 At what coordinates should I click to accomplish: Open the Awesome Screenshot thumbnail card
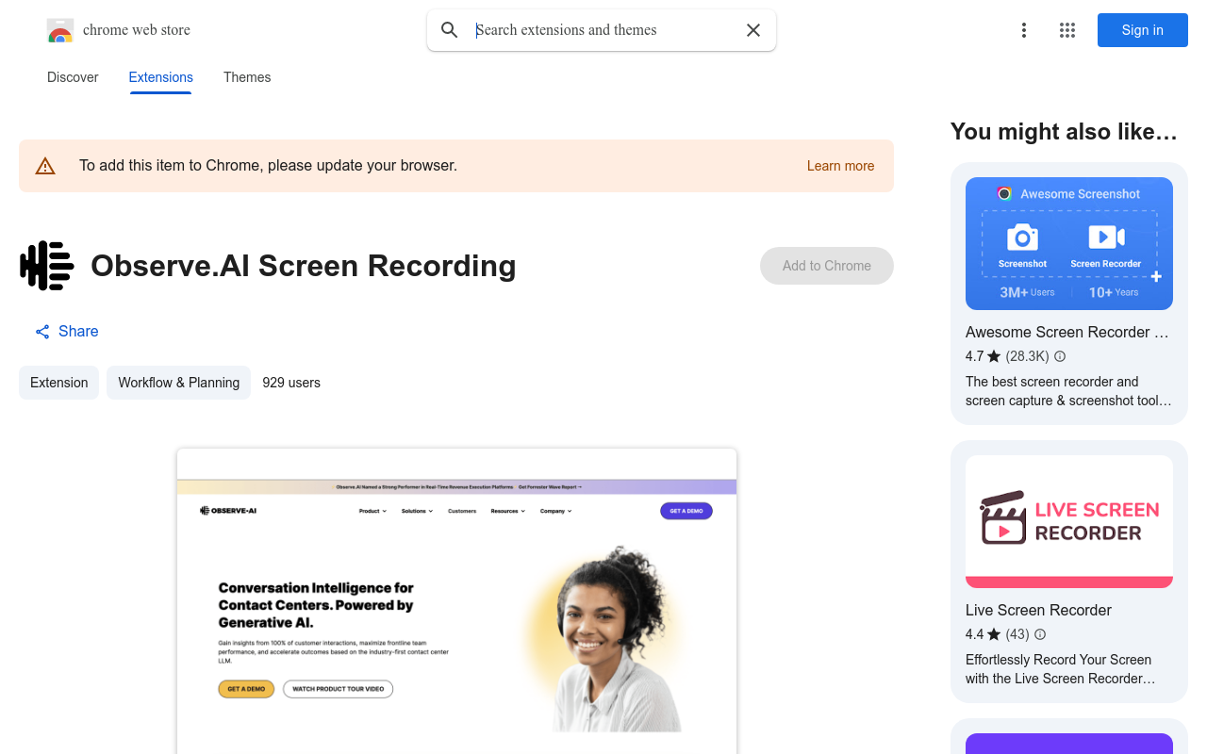1068,244
